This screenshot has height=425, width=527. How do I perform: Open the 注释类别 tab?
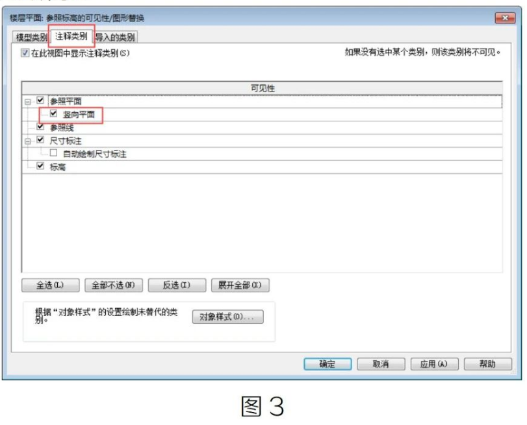coord(71,36)
